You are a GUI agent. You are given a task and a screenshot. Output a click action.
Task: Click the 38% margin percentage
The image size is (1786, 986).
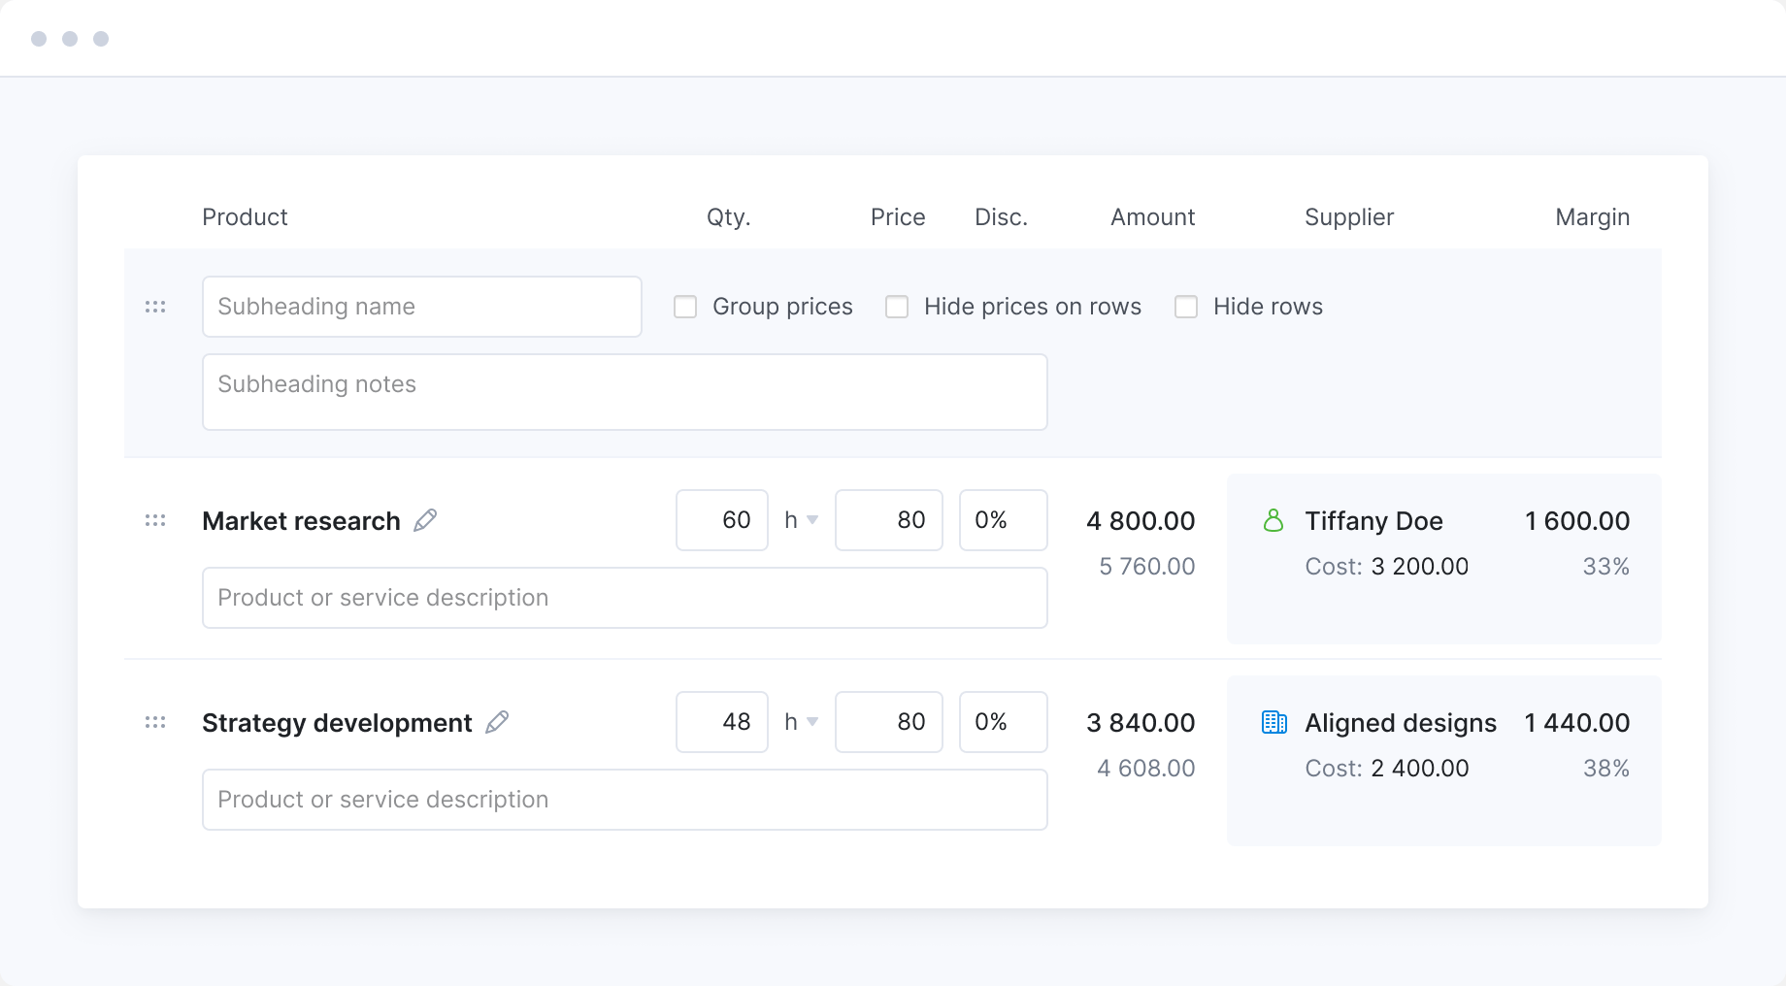pyautogui.click(x=1606, y=769)
